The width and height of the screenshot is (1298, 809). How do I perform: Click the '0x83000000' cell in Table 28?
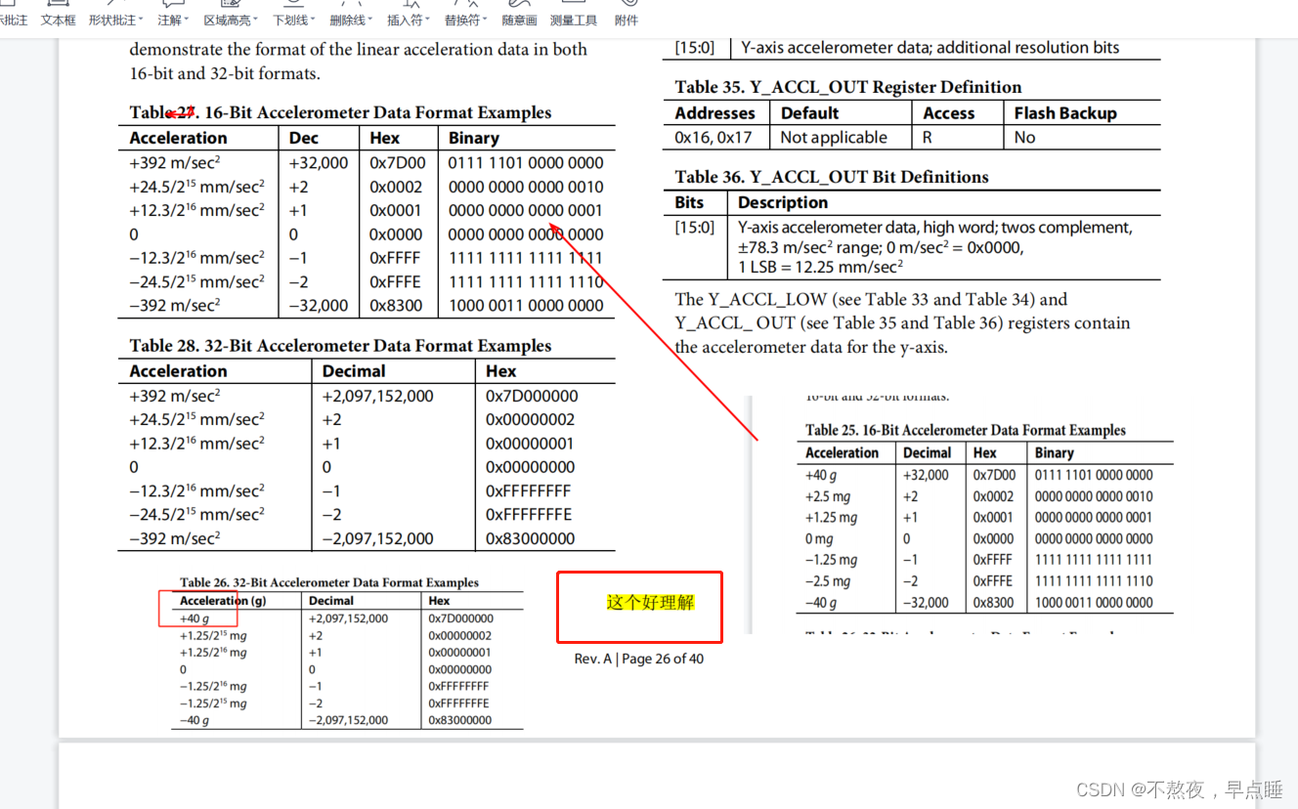531,538
